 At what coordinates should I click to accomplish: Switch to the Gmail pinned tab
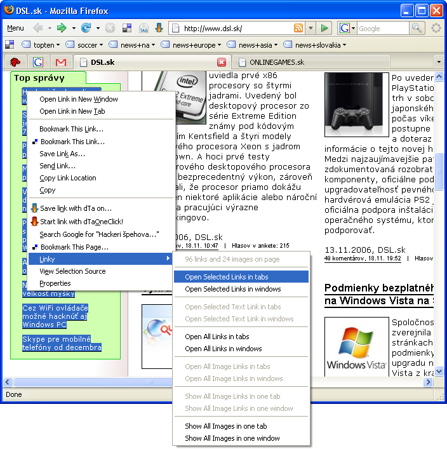click(x=61, y=62)
